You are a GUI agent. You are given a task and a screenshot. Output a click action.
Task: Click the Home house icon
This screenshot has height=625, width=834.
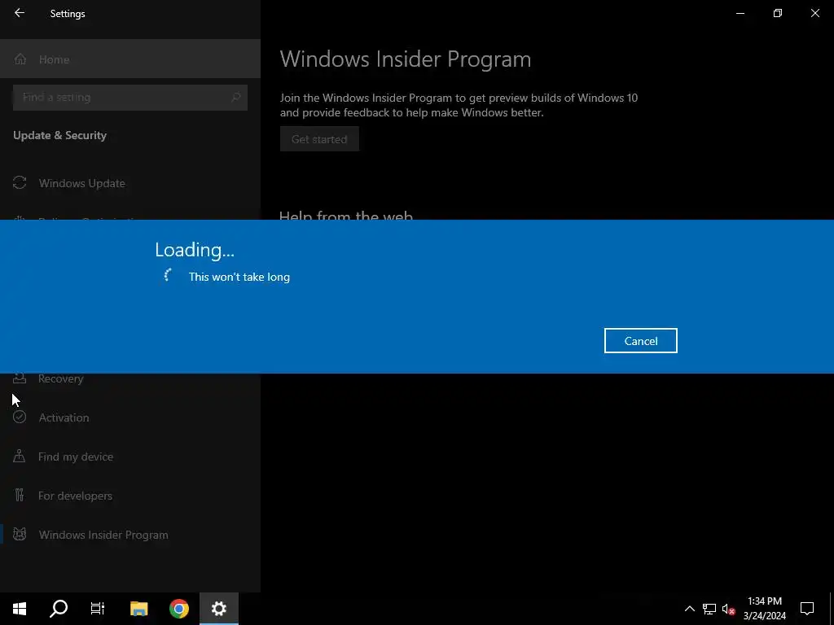coord(20,59)
